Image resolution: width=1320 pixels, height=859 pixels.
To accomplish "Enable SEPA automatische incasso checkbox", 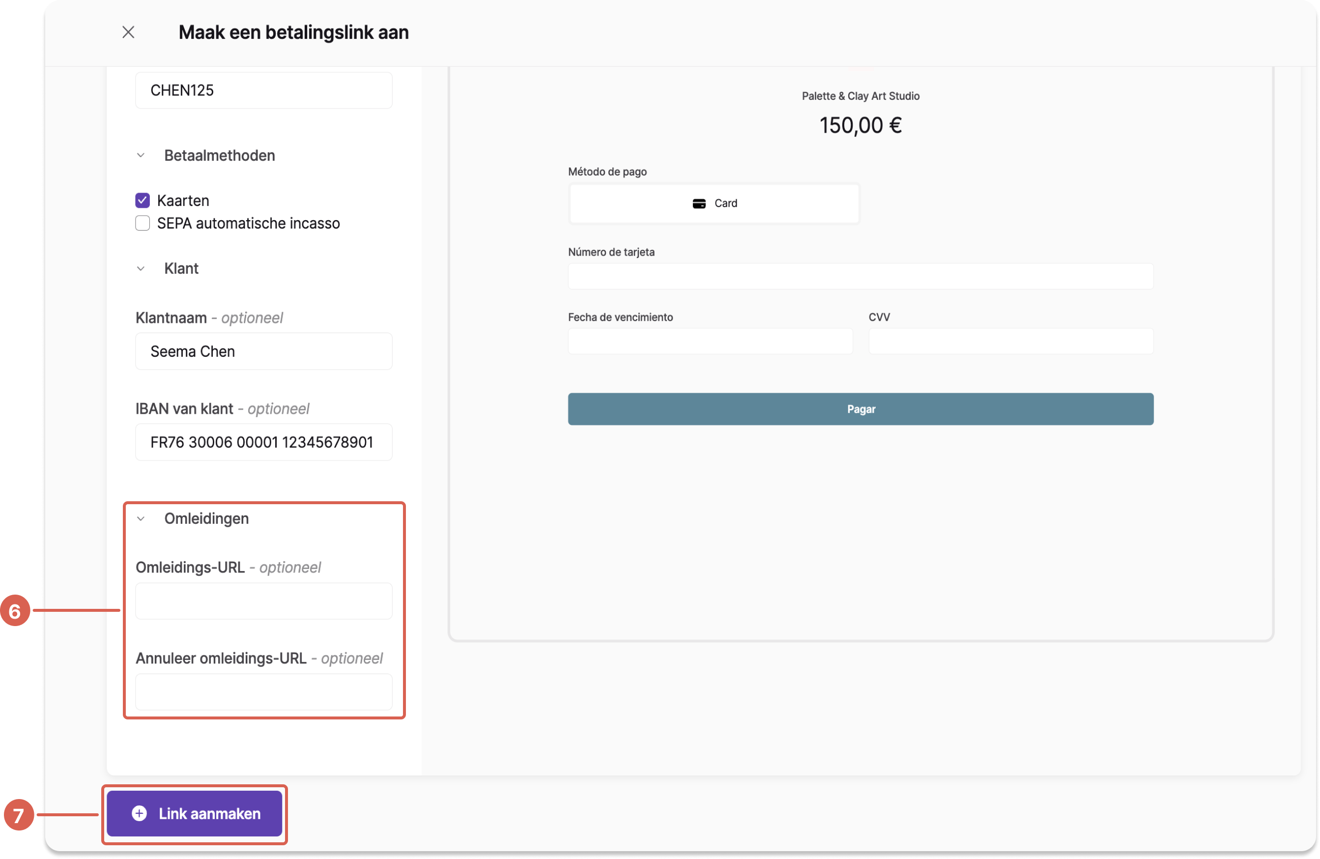I will [143, 223].
